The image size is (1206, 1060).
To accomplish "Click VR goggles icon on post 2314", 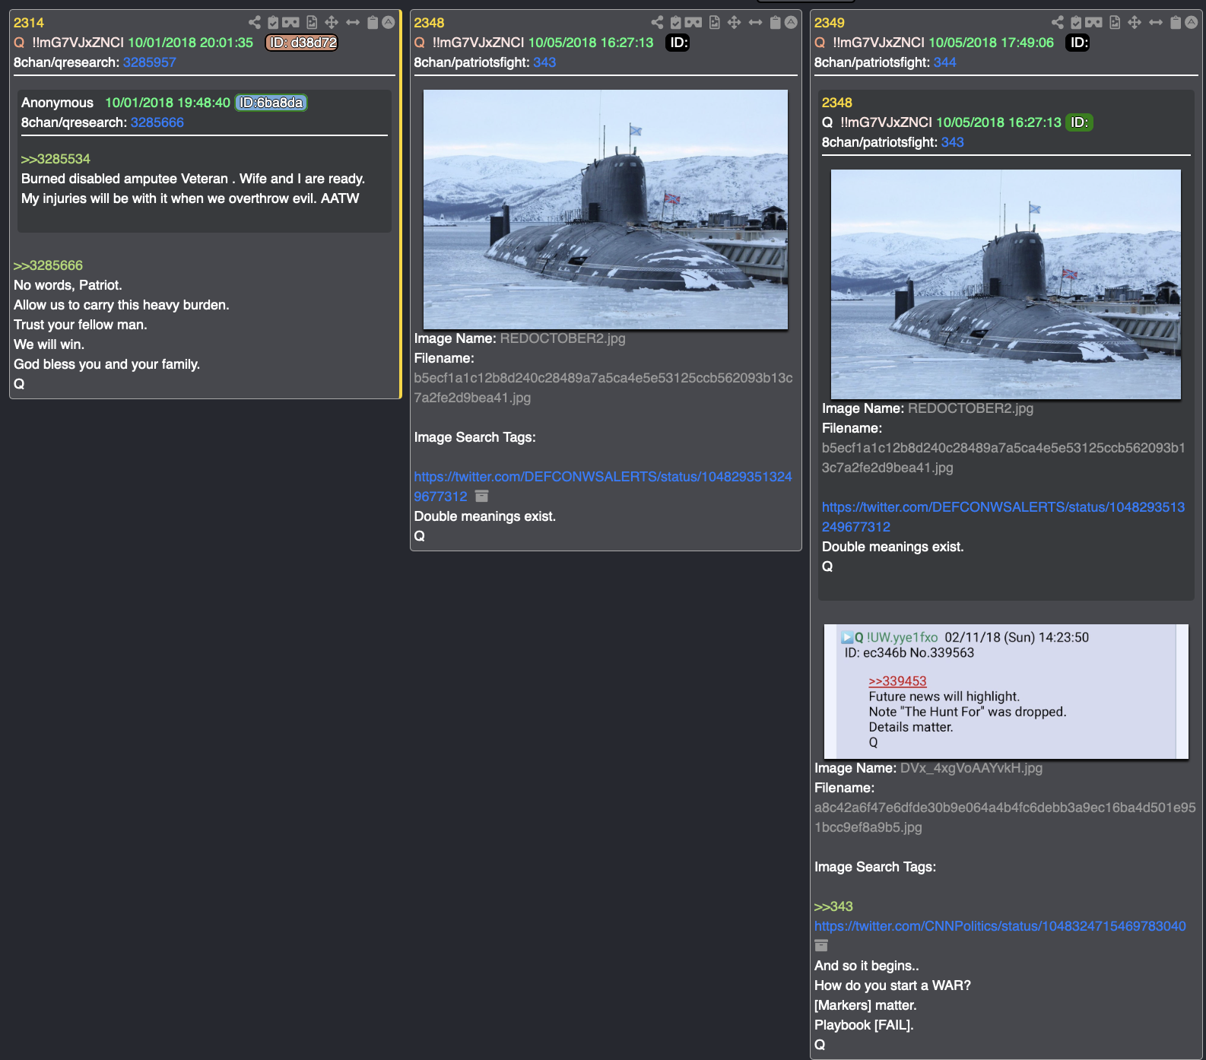I will coord(290,23).
